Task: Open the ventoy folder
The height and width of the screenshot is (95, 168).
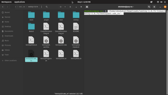Action: pos(76,16)
